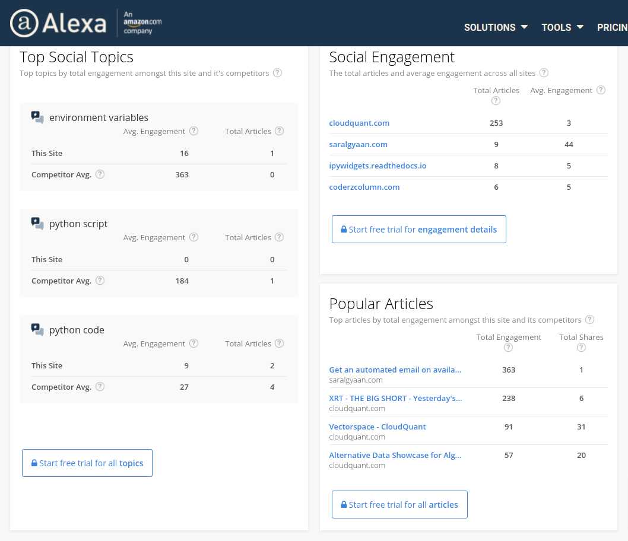
Task: Open help icon beside Popular Articles subtitle
Action: click(589, 319)
